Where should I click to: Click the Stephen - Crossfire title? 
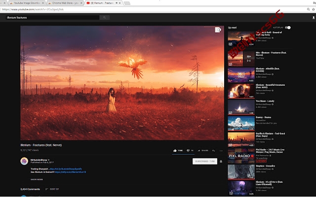click(x=266, y=166)
